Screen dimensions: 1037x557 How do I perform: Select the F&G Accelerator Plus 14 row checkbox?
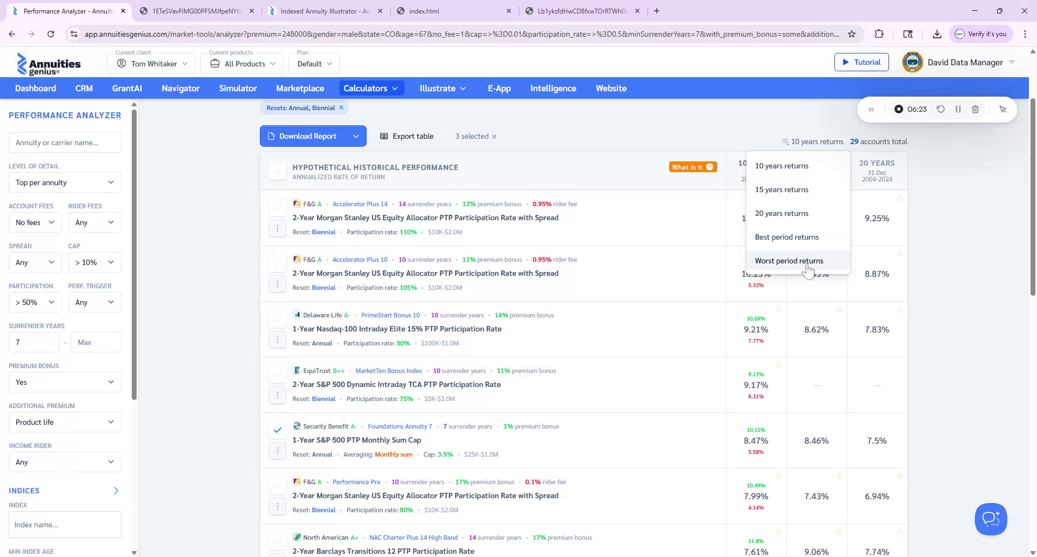pos(277,208)
